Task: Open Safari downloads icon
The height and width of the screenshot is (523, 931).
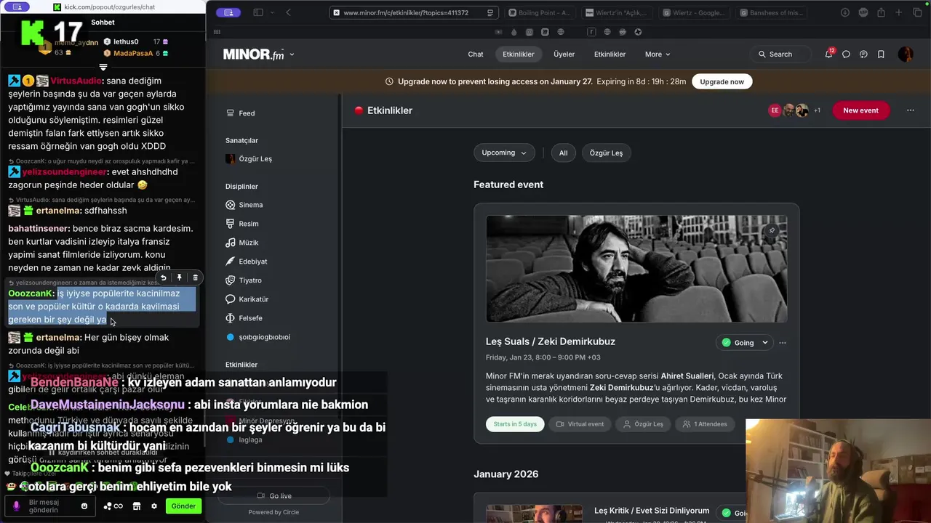Action: [844, 12]
